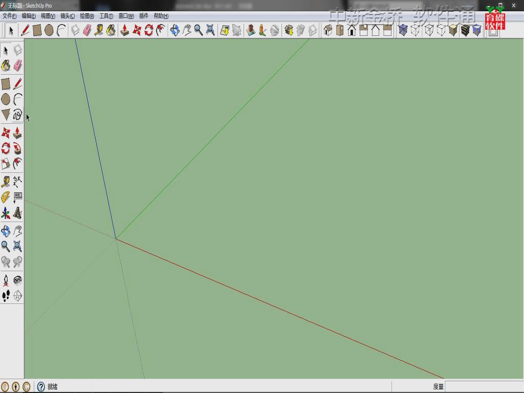Enable Wireframe face style
The width and height of the screenshot is (524, 393).
(429, 30)
